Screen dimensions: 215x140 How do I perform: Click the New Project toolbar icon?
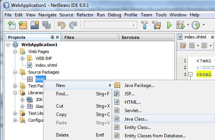click(23, 25)
